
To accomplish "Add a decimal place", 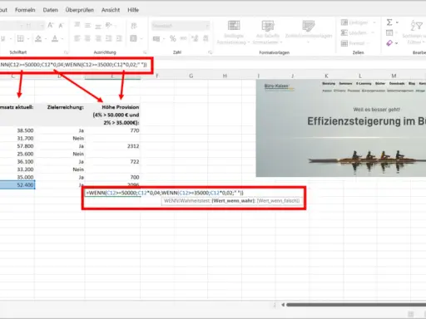I will [195, 38].
